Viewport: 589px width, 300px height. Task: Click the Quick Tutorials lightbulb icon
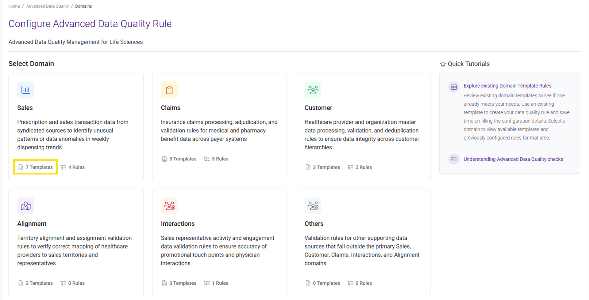pyautogui.click(x=443, y=64)
